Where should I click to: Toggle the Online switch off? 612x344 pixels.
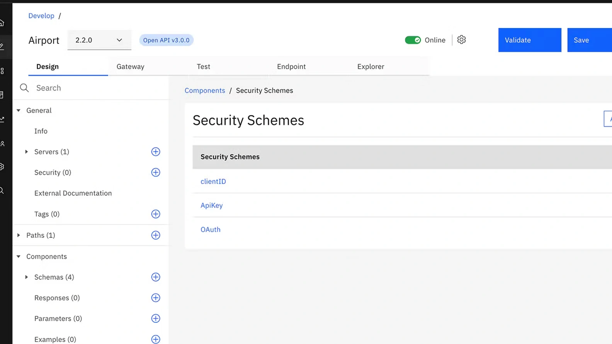point(413,40)
